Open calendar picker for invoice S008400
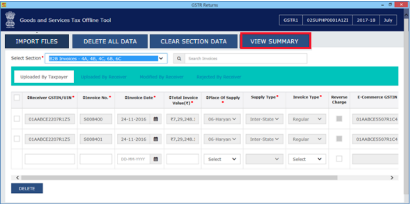The height and width of the screenshot is (204, 410). pyautogui.click(x=156, y=119)
